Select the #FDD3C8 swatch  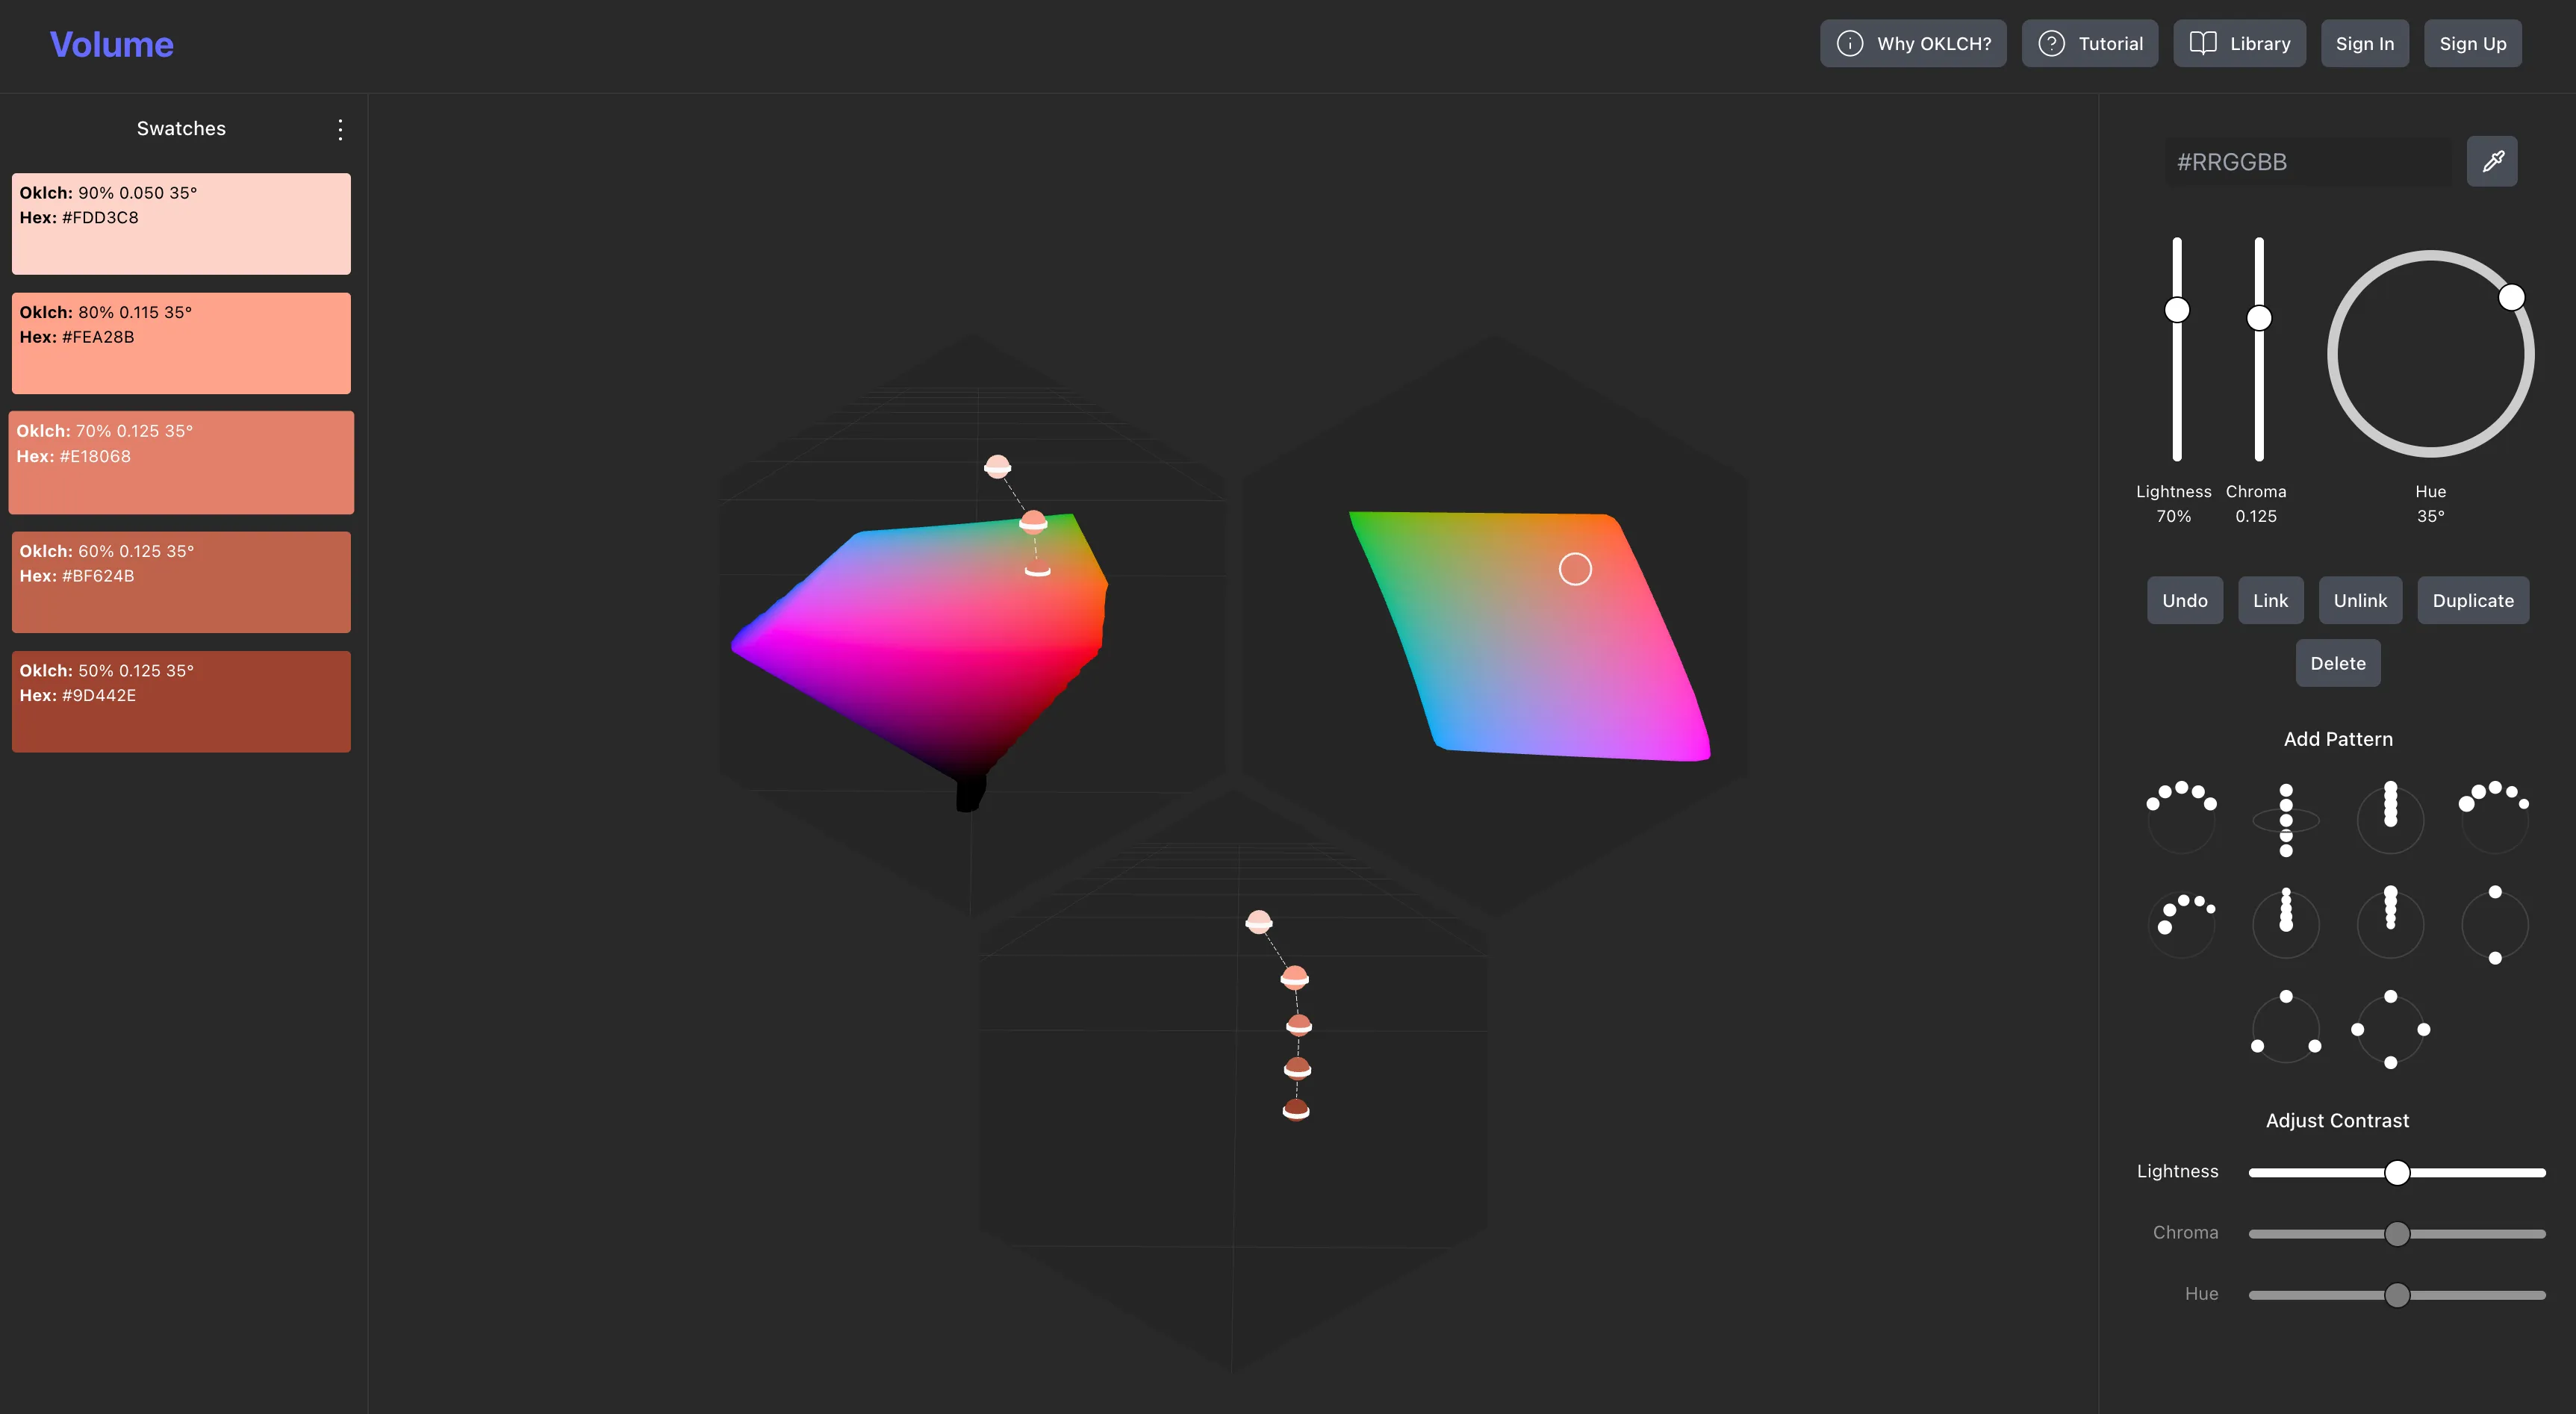click(181, 224)
